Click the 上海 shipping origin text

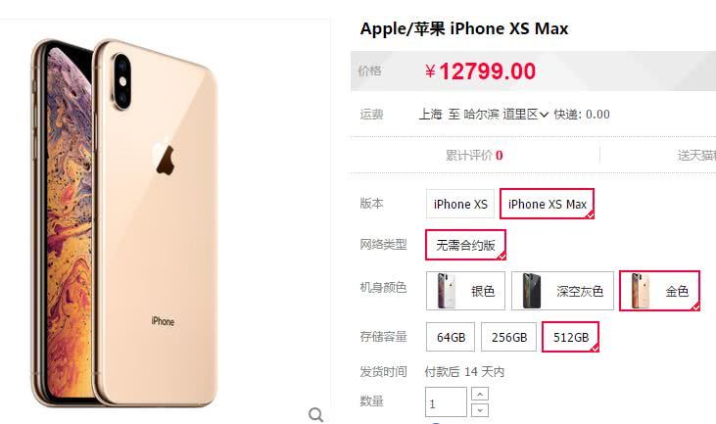pos(430,115)
